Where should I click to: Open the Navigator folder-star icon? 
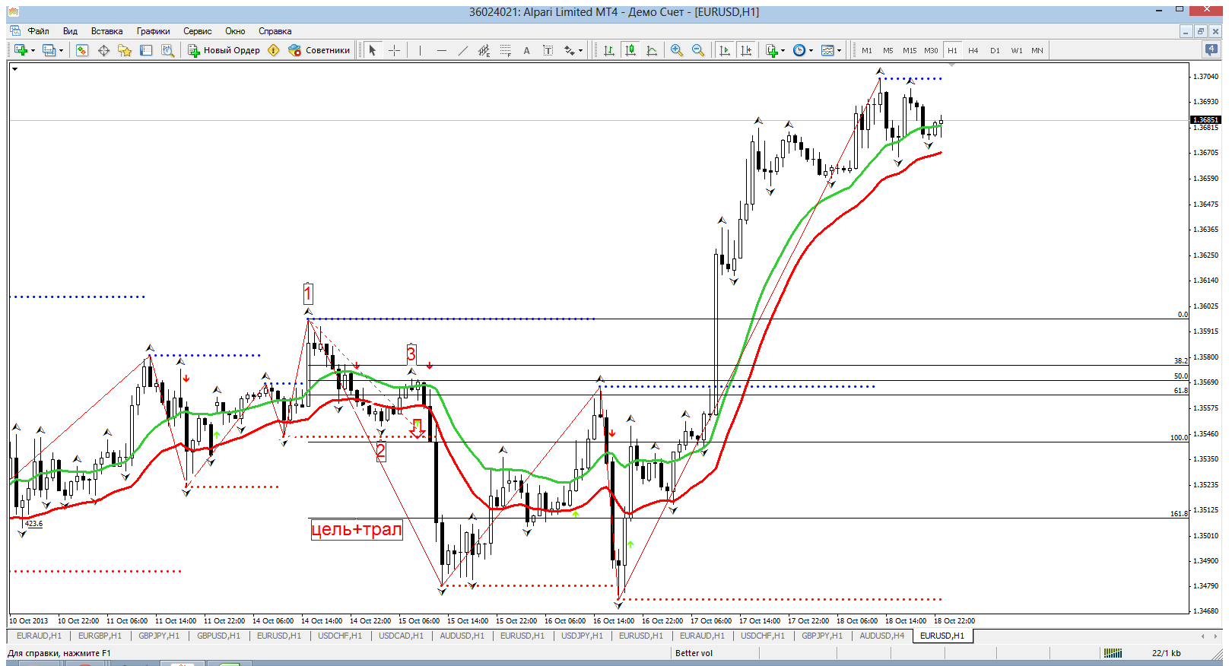point(125,50)
